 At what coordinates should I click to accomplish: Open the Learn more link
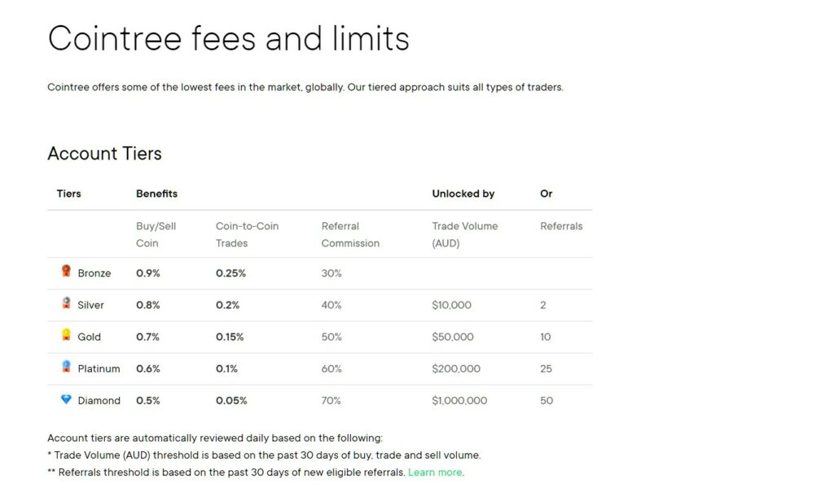pyautogui.click(x=435, y=472)
